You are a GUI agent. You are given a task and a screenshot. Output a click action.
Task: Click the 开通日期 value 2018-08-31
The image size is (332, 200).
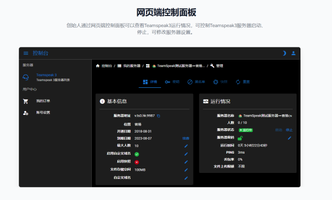pyautogui.click(x=143, y=131)
